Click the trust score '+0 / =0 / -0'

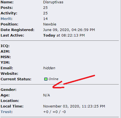(x=54, y=112)
